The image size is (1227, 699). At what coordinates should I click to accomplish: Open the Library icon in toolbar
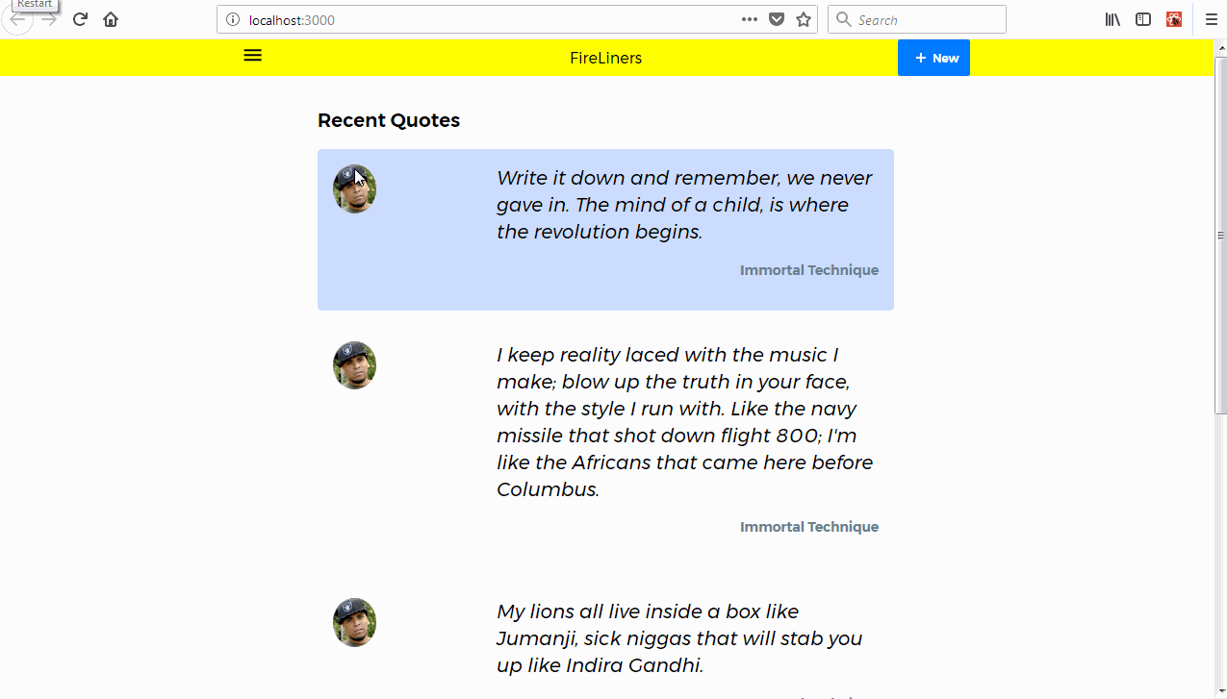1112,19
